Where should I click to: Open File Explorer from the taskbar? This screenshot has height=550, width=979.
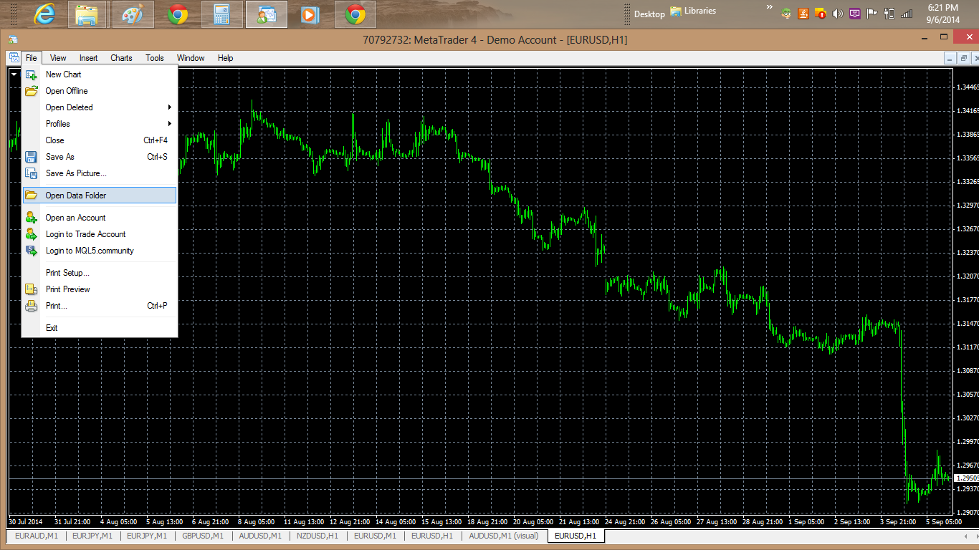(87, 14)
